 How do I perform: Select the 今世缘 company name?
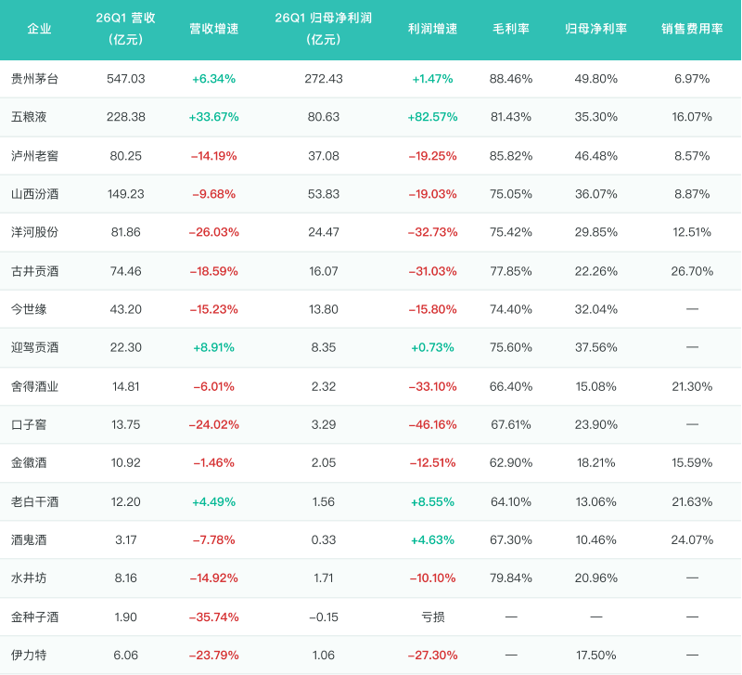[29, 309]
